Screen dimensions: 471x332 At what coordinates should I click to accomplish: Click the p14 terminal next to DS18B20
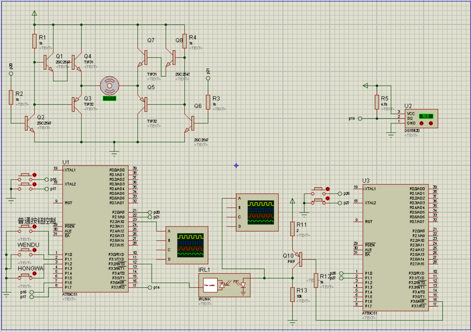(360, 119)
